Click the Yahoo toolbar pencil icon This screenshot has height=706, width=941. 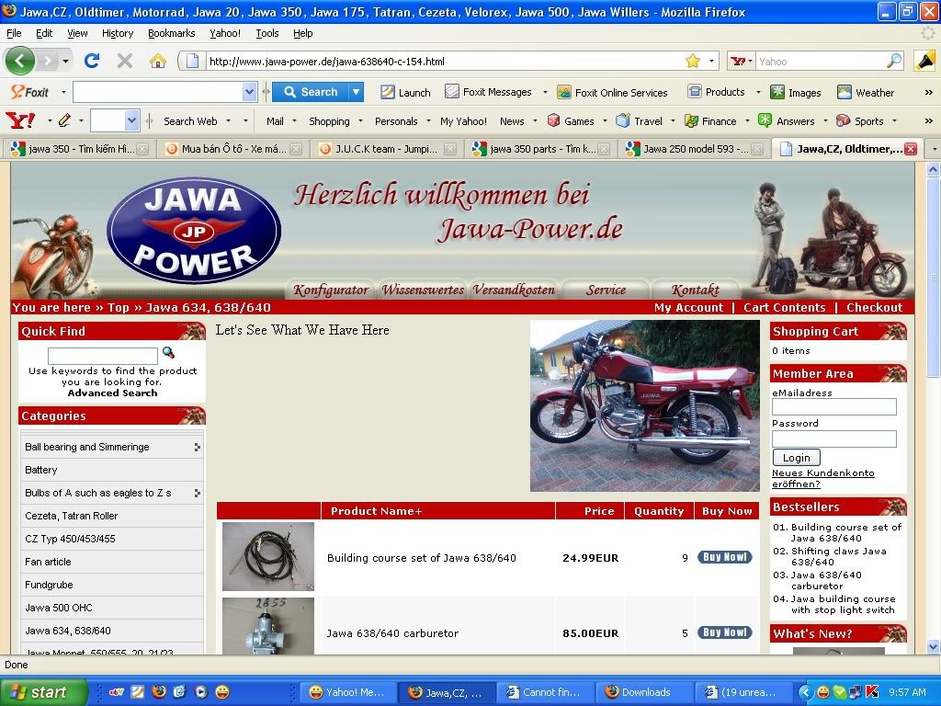[x=64, y=120]
